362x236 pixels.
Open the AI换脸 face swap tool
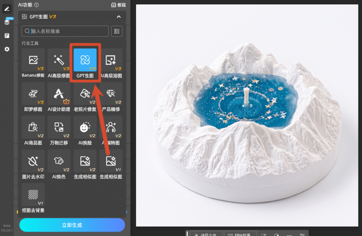click(x=85, y=131)
